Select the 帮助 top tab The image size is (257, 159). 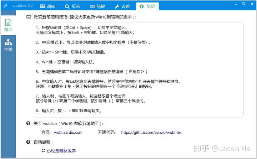(x=147, y=6)
